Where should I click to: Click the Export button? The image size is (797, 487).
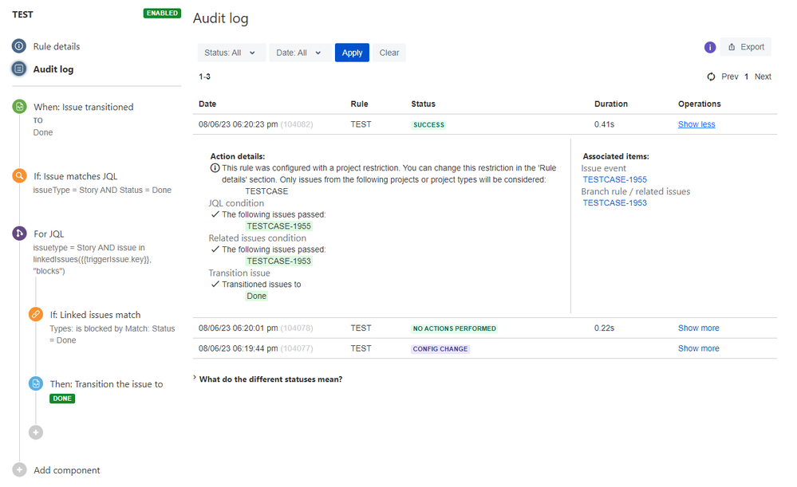pyautogui.click(x=746, y=47)
